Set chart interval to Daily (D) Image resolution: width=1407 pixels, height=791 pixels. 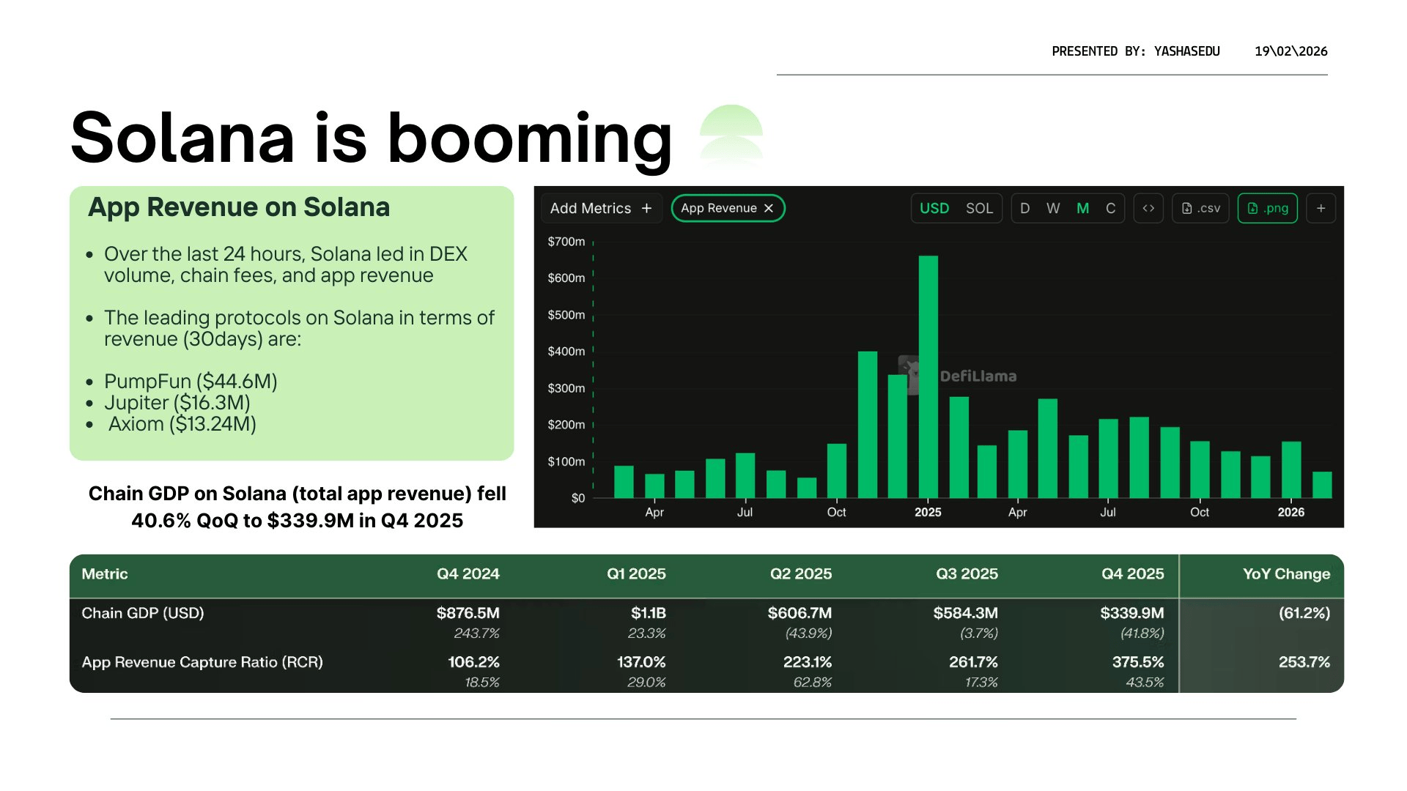1024,209
